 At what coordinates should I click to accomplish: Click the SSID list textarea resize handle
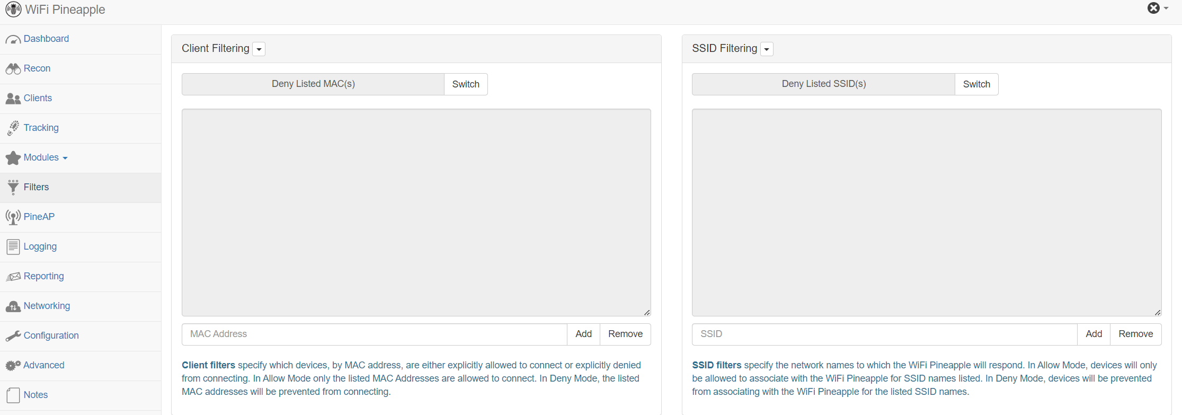coord(1158,313)
